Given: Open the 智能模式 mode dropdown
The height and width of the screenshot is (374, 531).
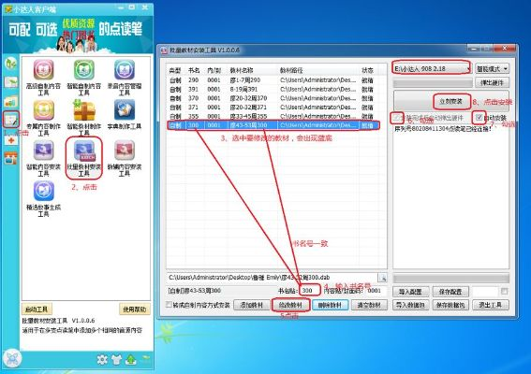Looking at the screenshot, I should point(492,68).
